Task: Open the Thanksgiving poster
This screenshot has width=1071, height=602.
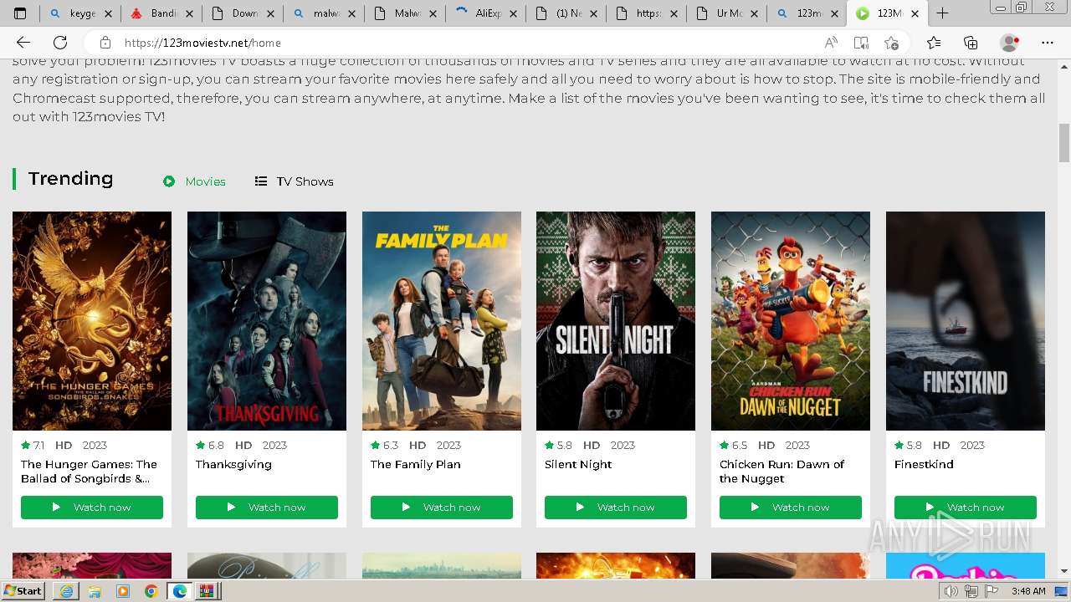Action: (267, 321)
